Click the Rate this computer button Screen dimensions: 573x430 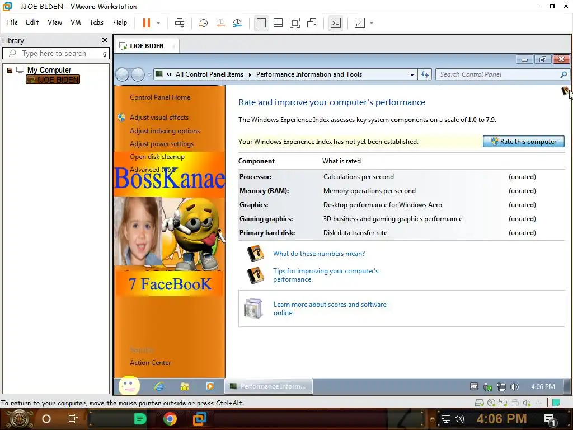click(523, 142)
